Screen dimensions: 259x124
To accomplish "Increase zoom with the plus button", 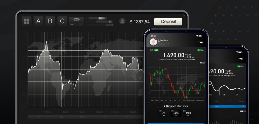I will (72, 24).
